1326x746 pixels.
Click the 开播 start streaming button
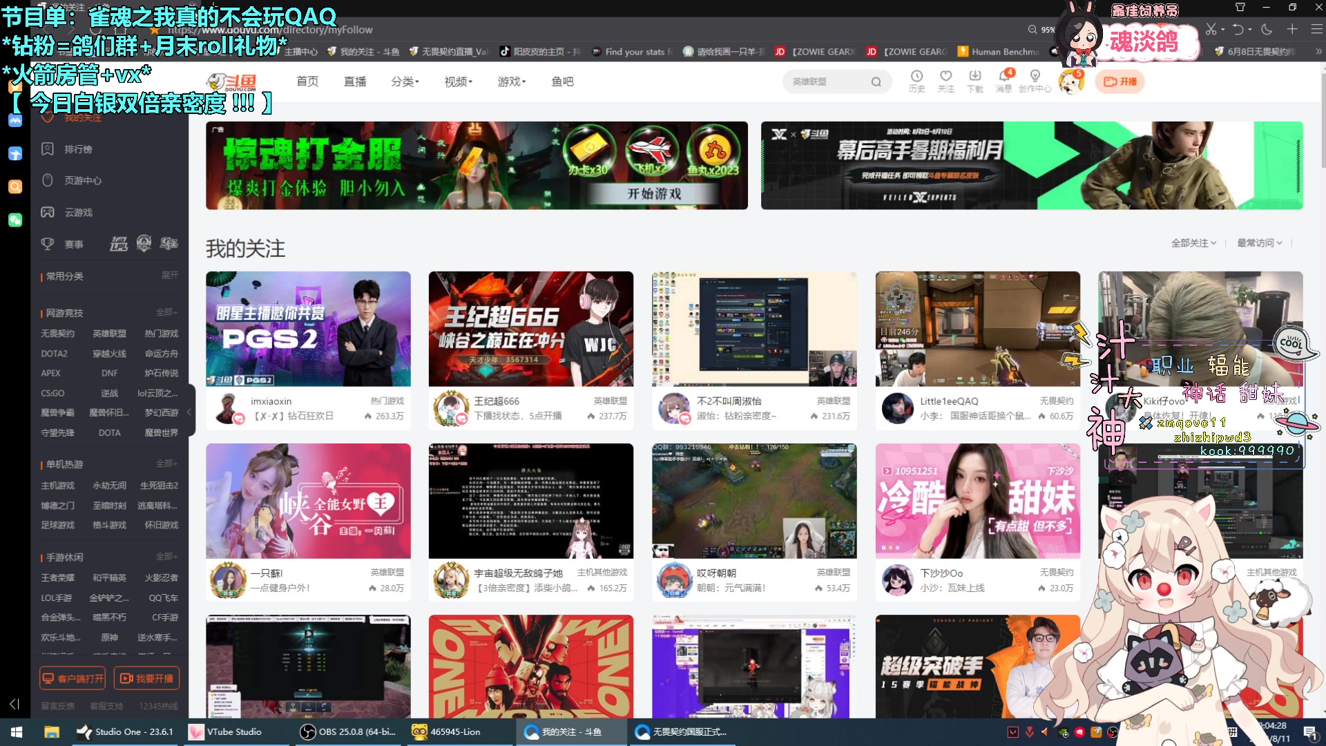tap(1120, 82)
